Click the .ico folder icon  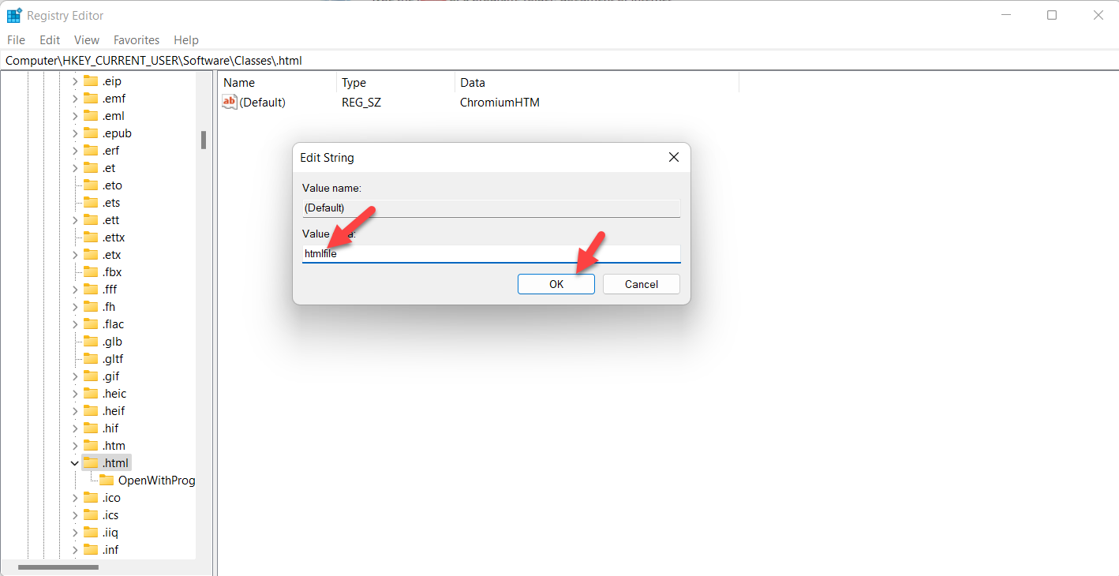point(91,498)
